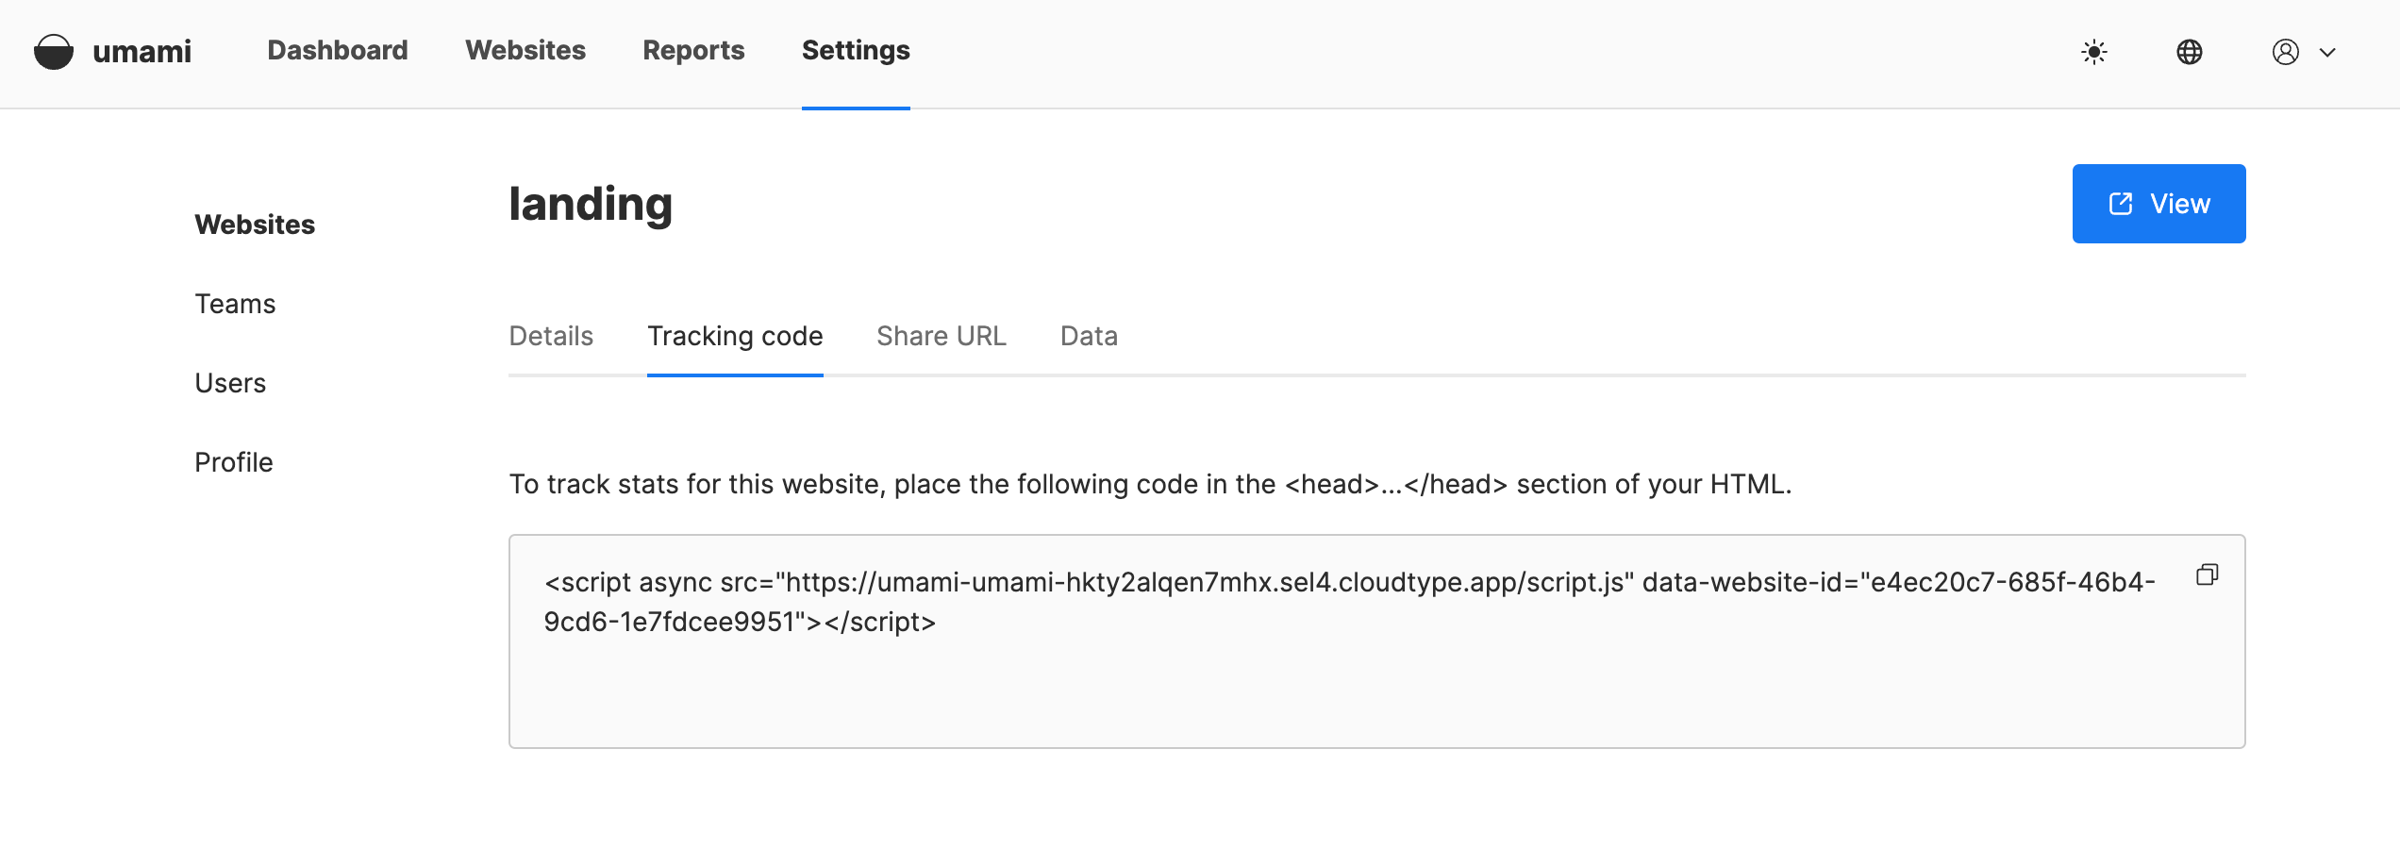Expand the account dropdown chevron

pyautogui.click(x=2327, y=53)
